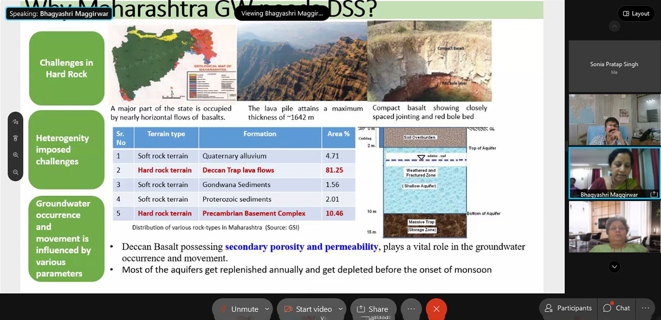Click the '81.25' area value
The width and height of the screenshot is (661, 320).
pyautogui.click(x=334, y=170)
